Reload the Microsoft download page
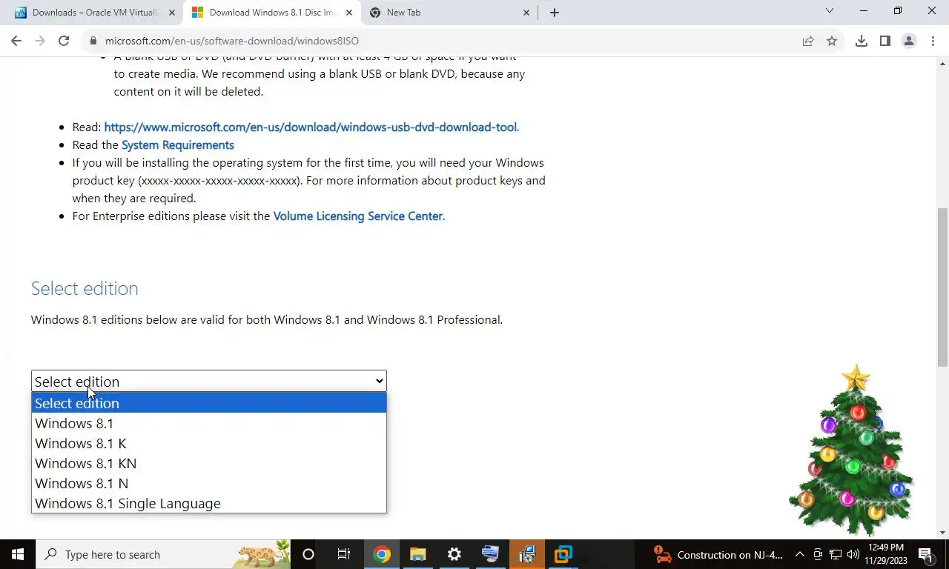 [64, 41]
